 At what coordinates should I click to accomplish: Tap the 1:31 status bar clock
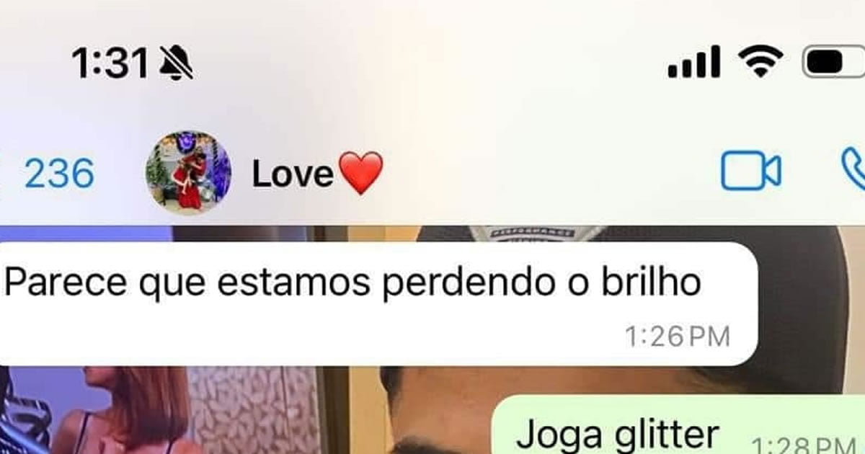coord(110,65)
